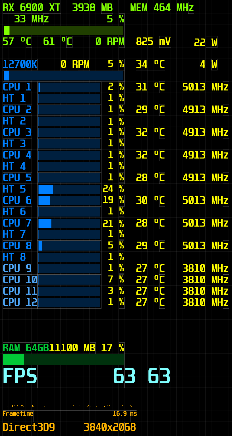Screen dimensions: 232x436
Task: Select the 33 MHz GPU clock value
Action: point(32,19)
